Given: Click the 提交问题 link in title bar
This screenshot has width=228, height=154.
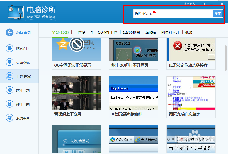Looking at the screenshot, I should [x=189, y=4].
